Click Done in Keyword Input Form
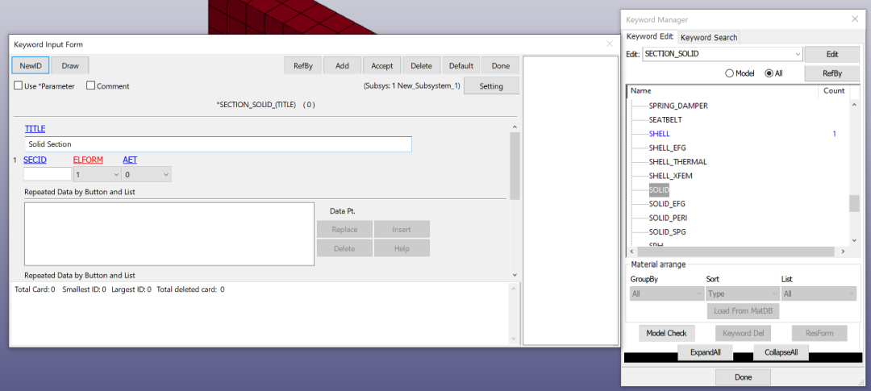The image size is (871, 391). [x=501, y=65]
